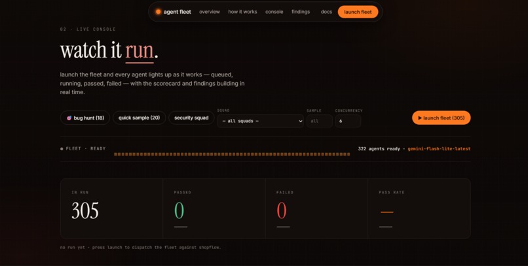Click the bug hunt target icon

(x=69, y=118)
